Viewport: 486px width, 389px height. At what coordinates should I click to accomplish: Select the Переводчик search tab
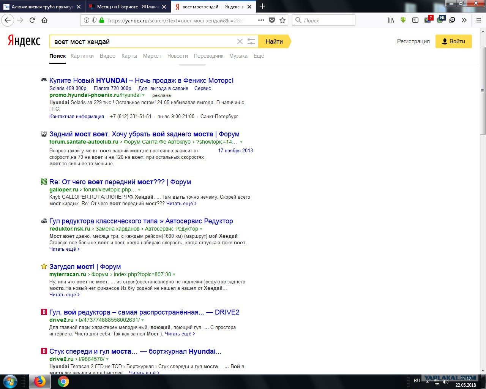(x=209, y=56)
